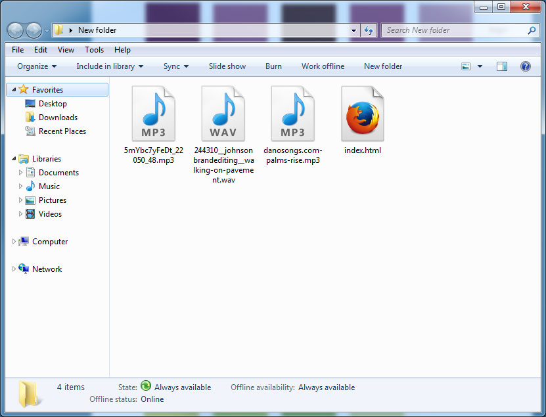This screenshot has height=417, width=546.
Task: Select danosongs.com-palms-rise.mp3 file icon
Action: coord(293,114)
